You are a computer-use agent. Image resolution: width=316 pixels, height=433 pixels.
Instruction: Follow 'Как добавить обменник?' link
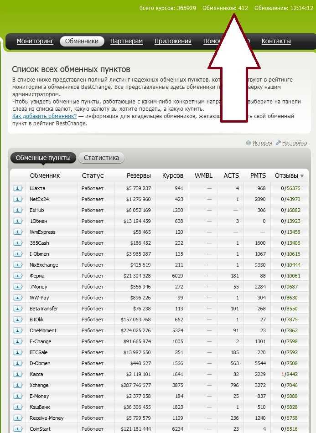pos(45,116)
